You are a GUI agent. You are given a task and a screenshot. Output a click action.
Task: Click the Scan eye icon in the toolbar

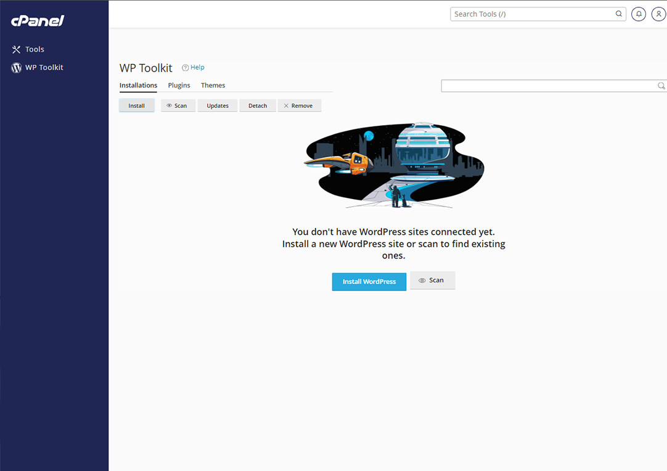click(x=168, y=105)
